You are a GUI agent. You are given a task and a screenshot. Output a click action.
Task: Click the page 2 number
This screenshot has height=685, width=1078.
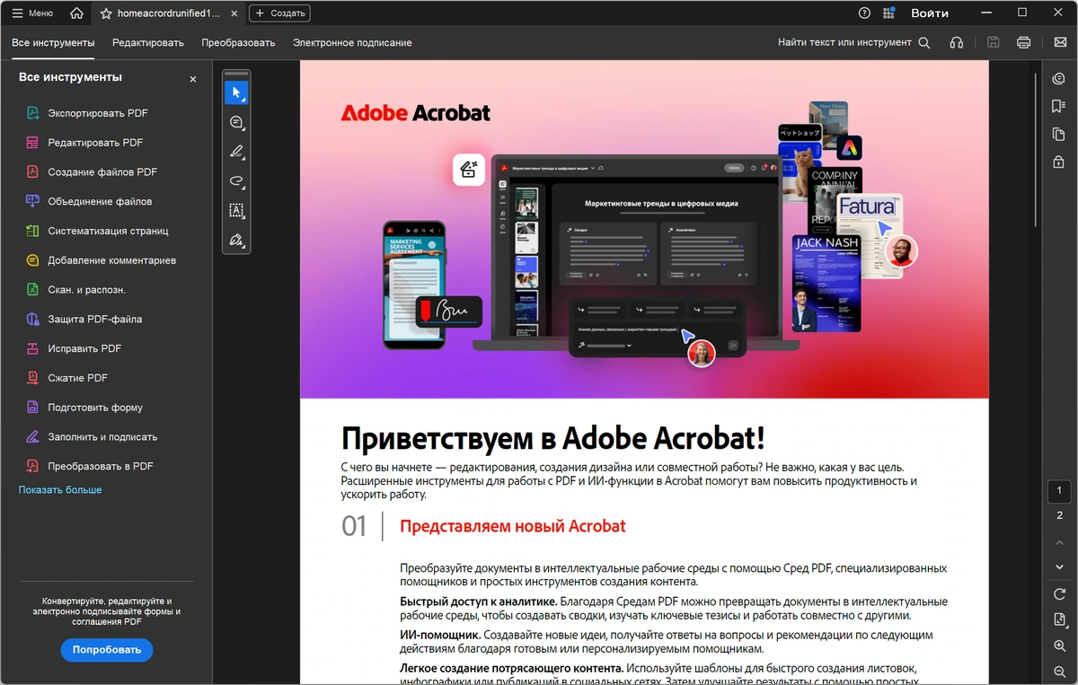1059,515
